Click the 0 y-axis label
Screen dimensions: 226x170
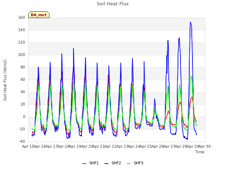(24, 117)
